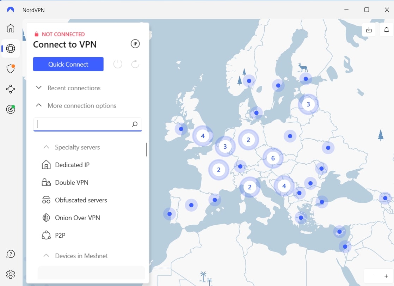Open the Dark Web Monitor target icon
The height and width of the screenshot is (286, 394).
11,109
